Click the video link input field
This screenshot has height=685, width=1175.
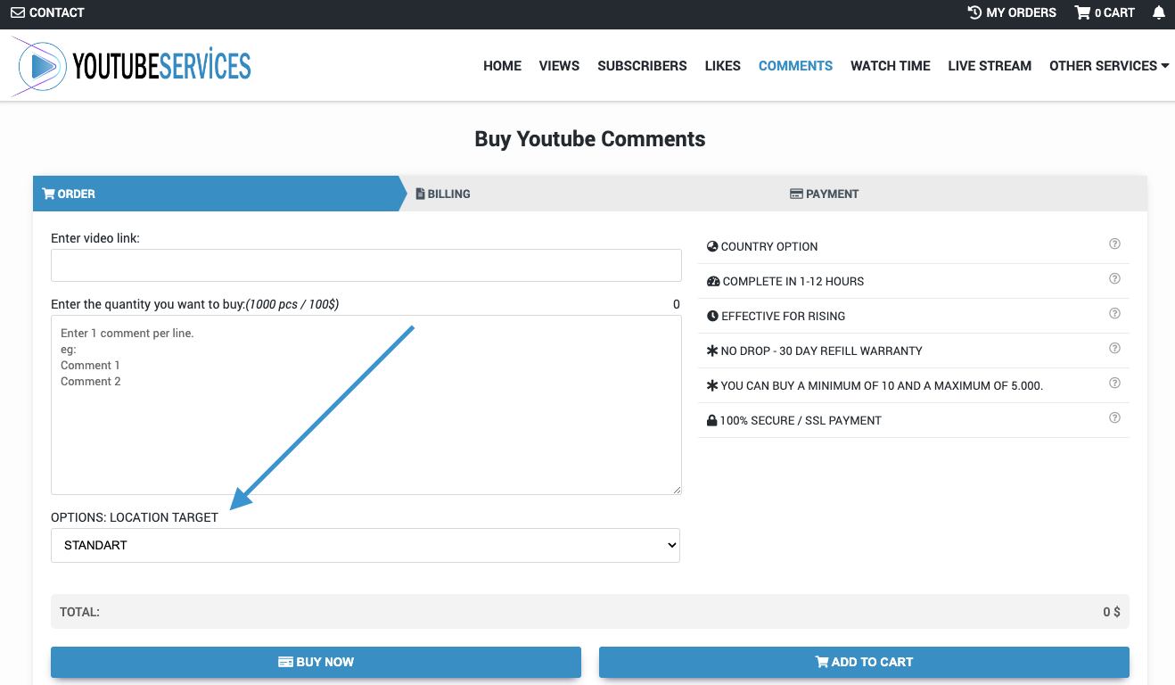pyautogui.click(x=366, y=266)
